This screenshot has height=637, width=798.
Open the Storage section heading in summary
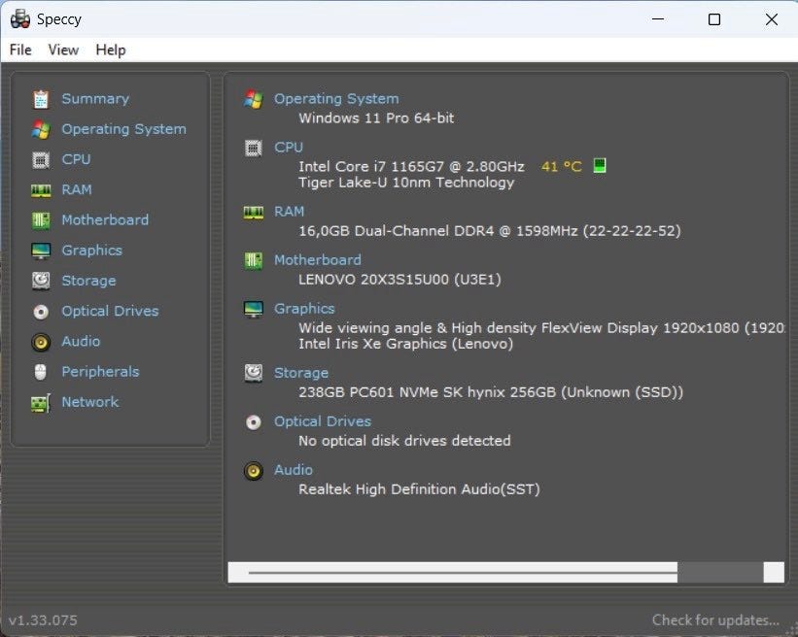301,373
